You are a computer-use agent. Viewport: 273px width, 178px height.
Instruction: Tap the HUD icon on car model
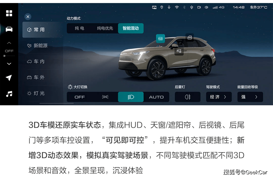(x=160, y=39)
